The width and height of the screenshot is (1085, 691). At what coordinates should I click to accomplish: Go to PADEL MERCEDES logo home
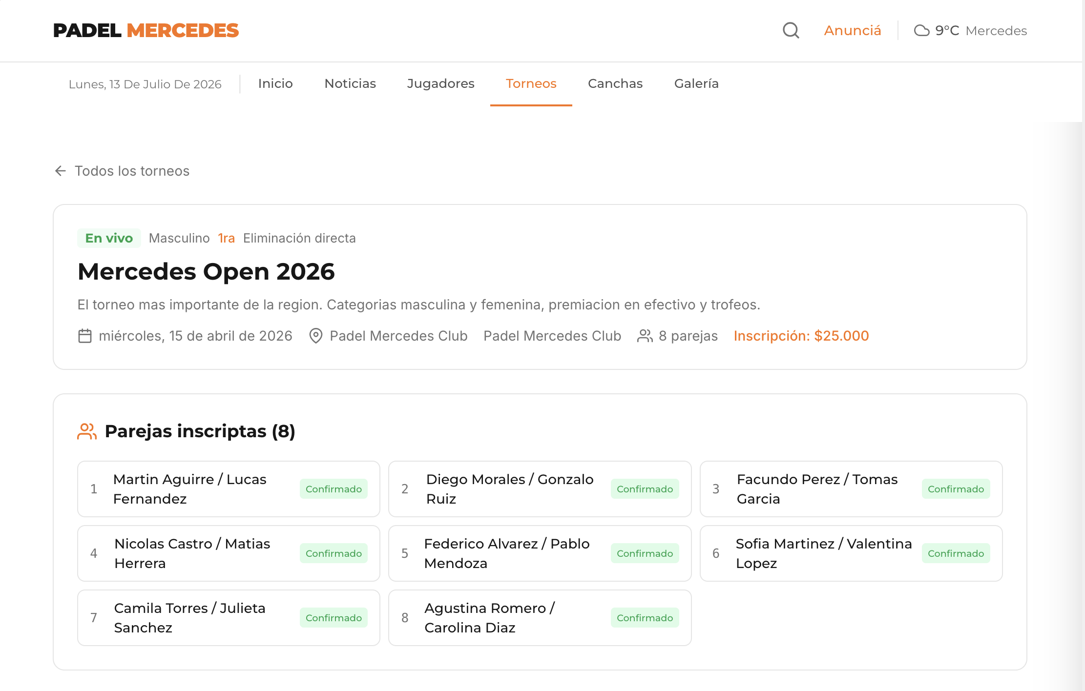click(x=146, y=30)
